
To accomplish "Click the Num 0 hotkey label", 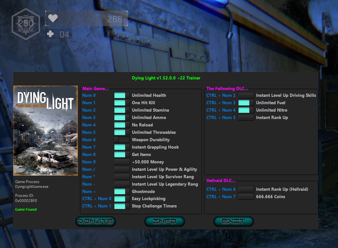I will (x=89, y=95).
